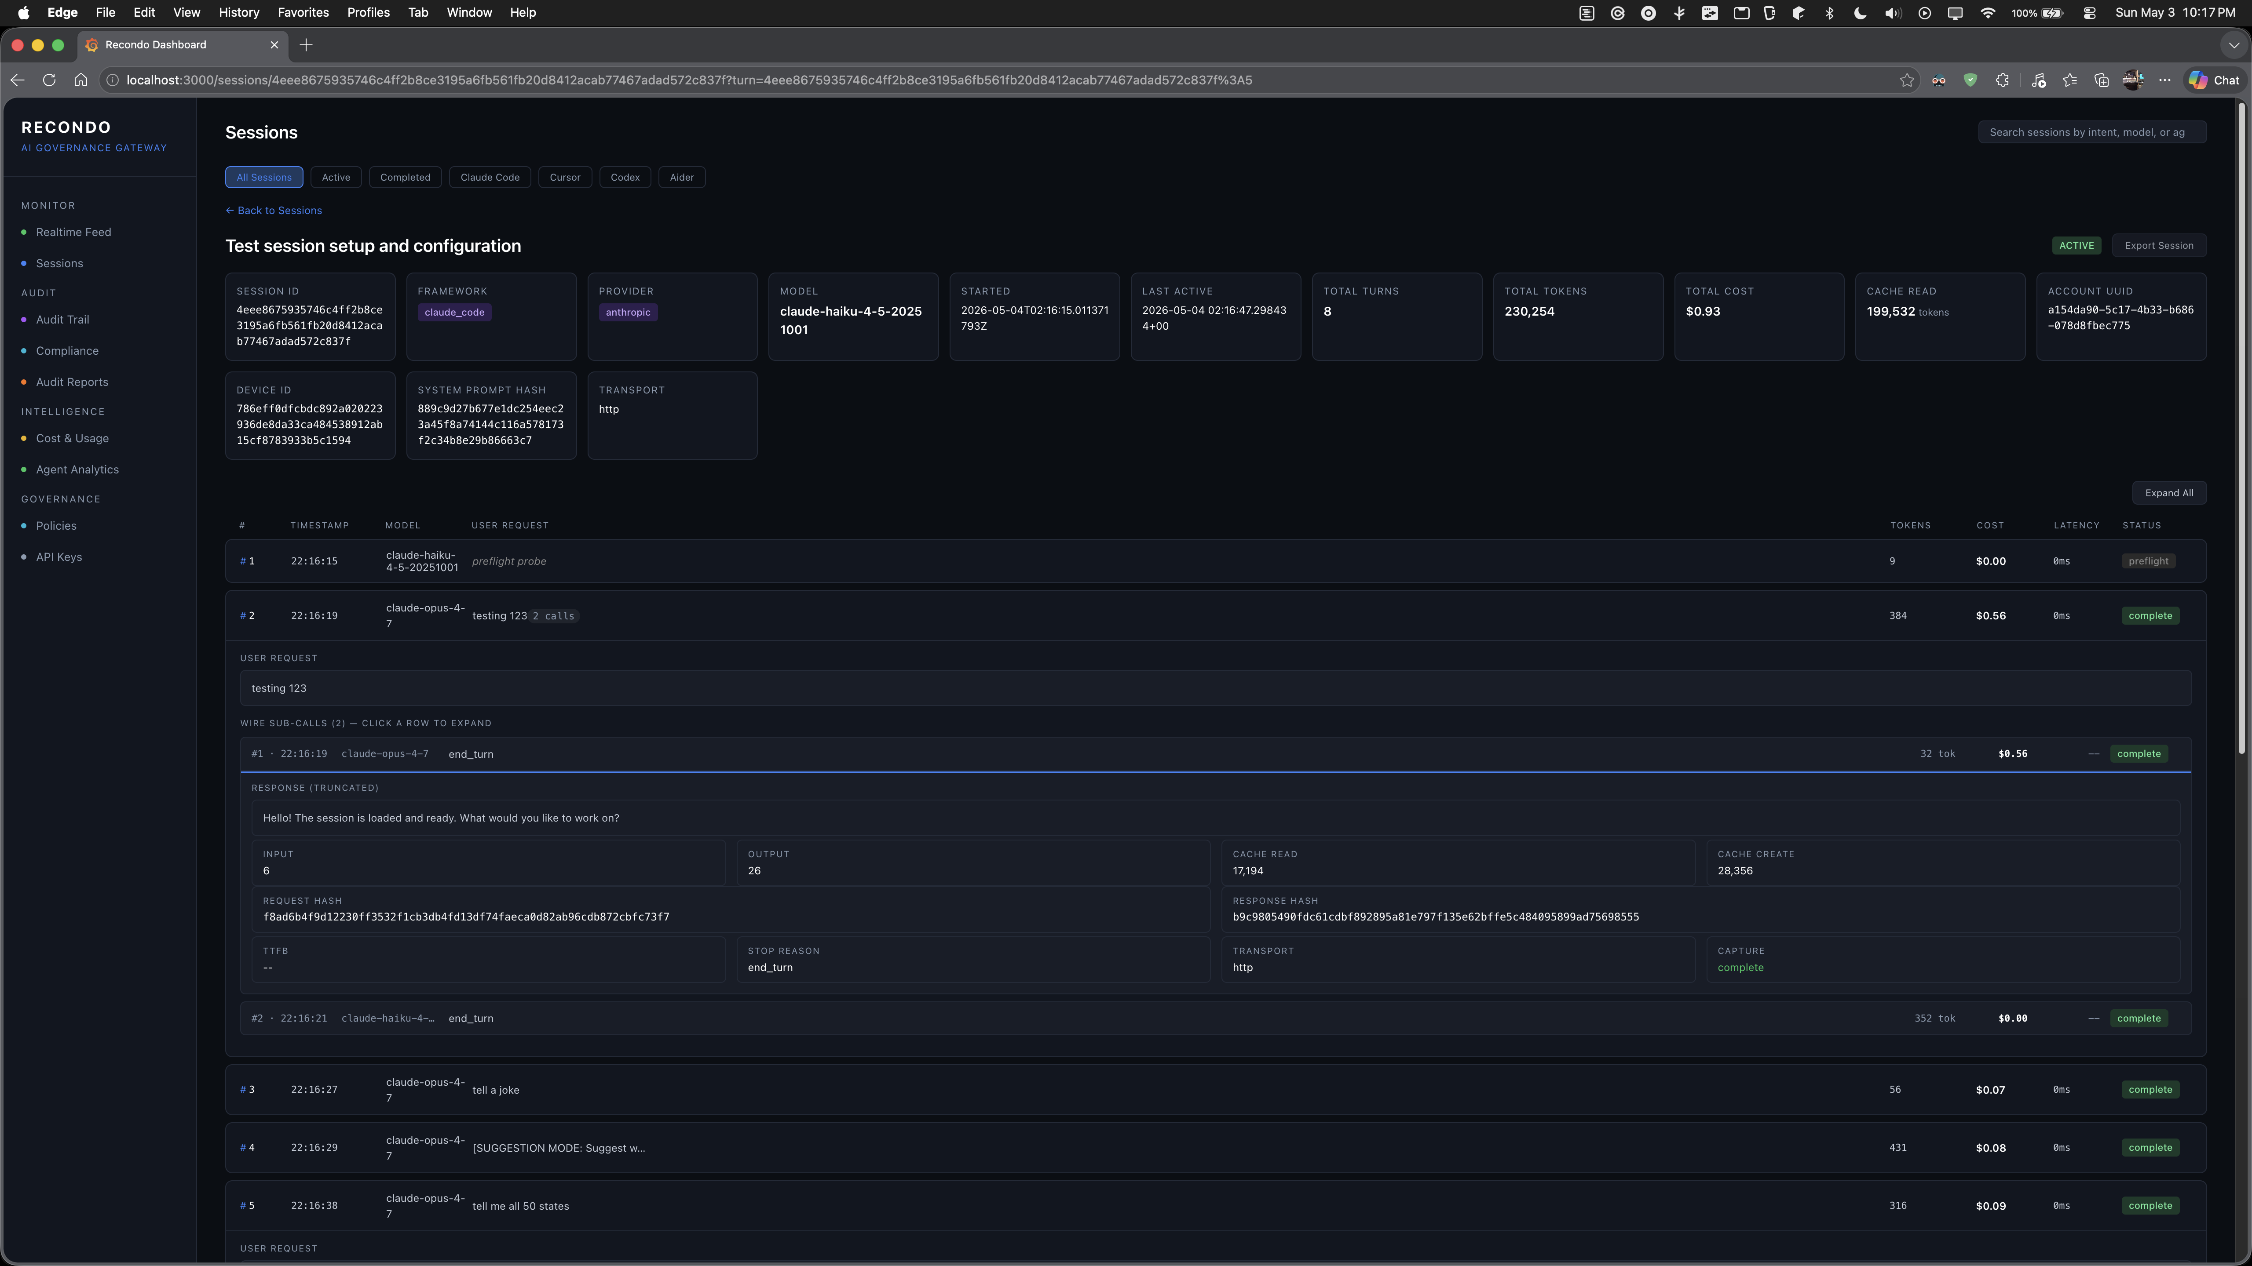The height and width of the screenshot is (1266, 2252).
Task: Open the Wi-Fi status menu
Action: click(1987, 12)
